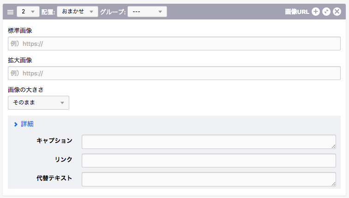The height and width of the screenshot is (198, 349).
Task: Open the グループ dropdown
Action: [x=147, y=12]
